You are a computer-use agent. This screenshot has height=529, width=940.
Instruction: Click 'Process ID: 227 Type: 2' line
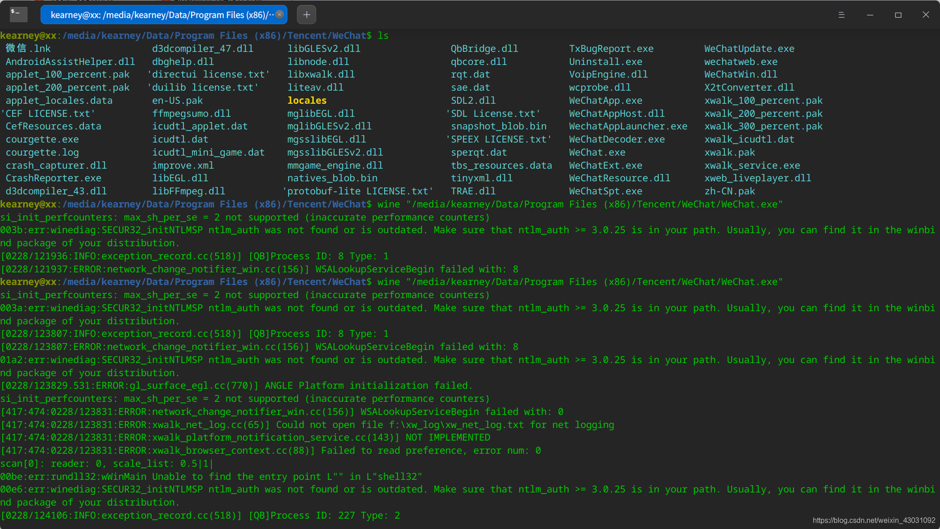point(200,515)
